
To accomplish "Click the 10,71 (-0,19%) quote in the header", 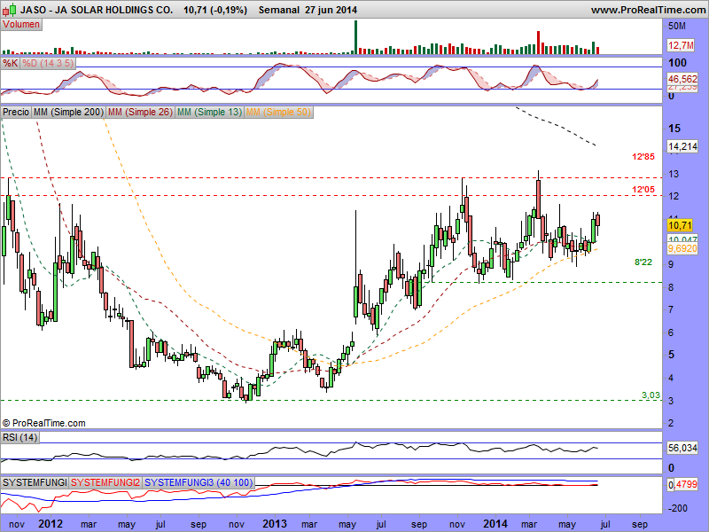I will coord(215,10).
